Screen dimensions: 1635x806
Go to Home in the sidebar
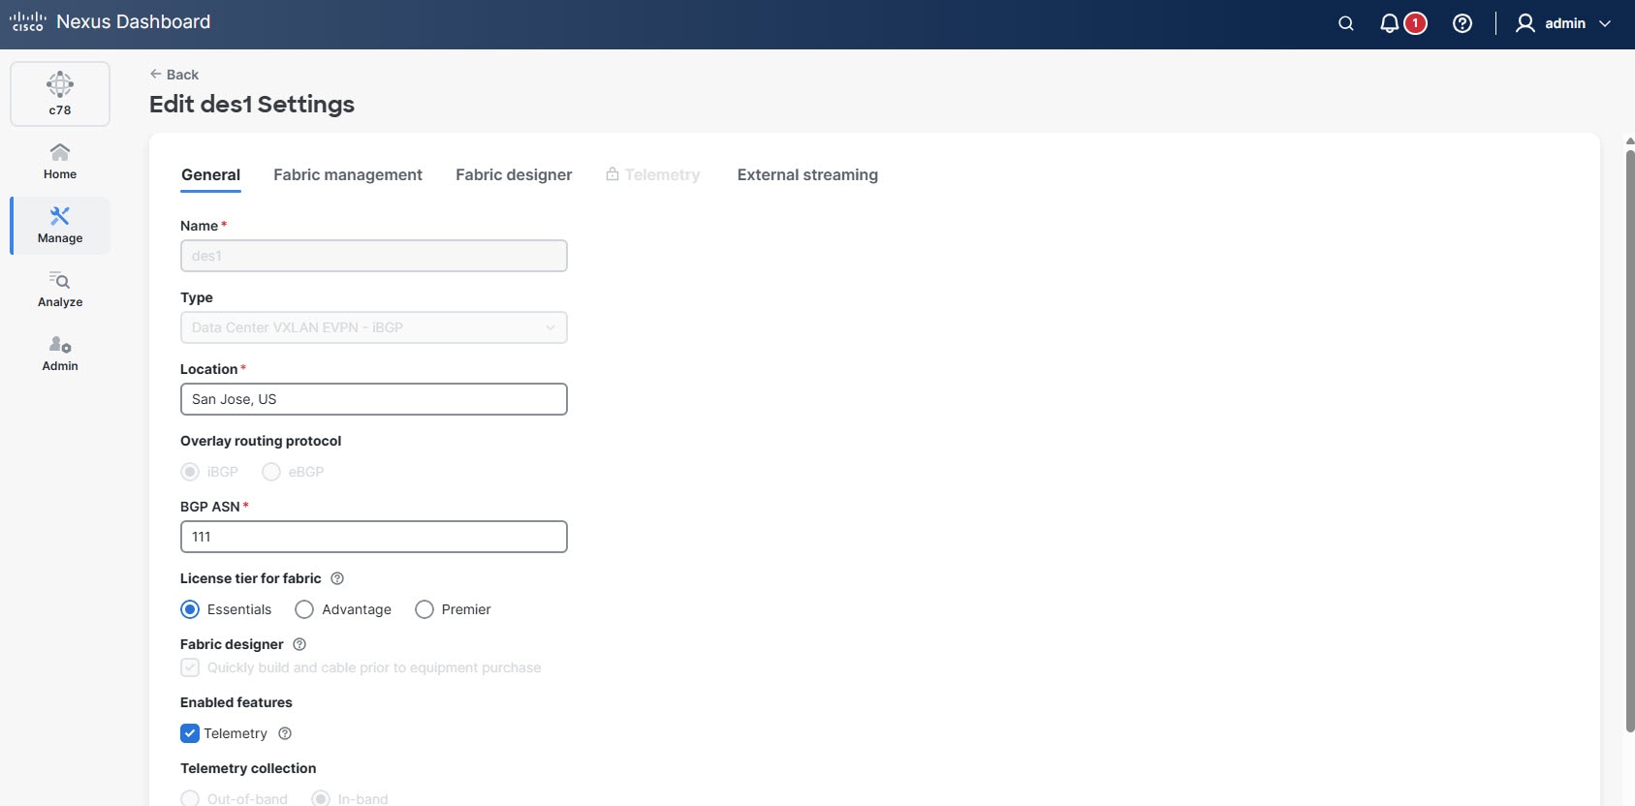60,162
